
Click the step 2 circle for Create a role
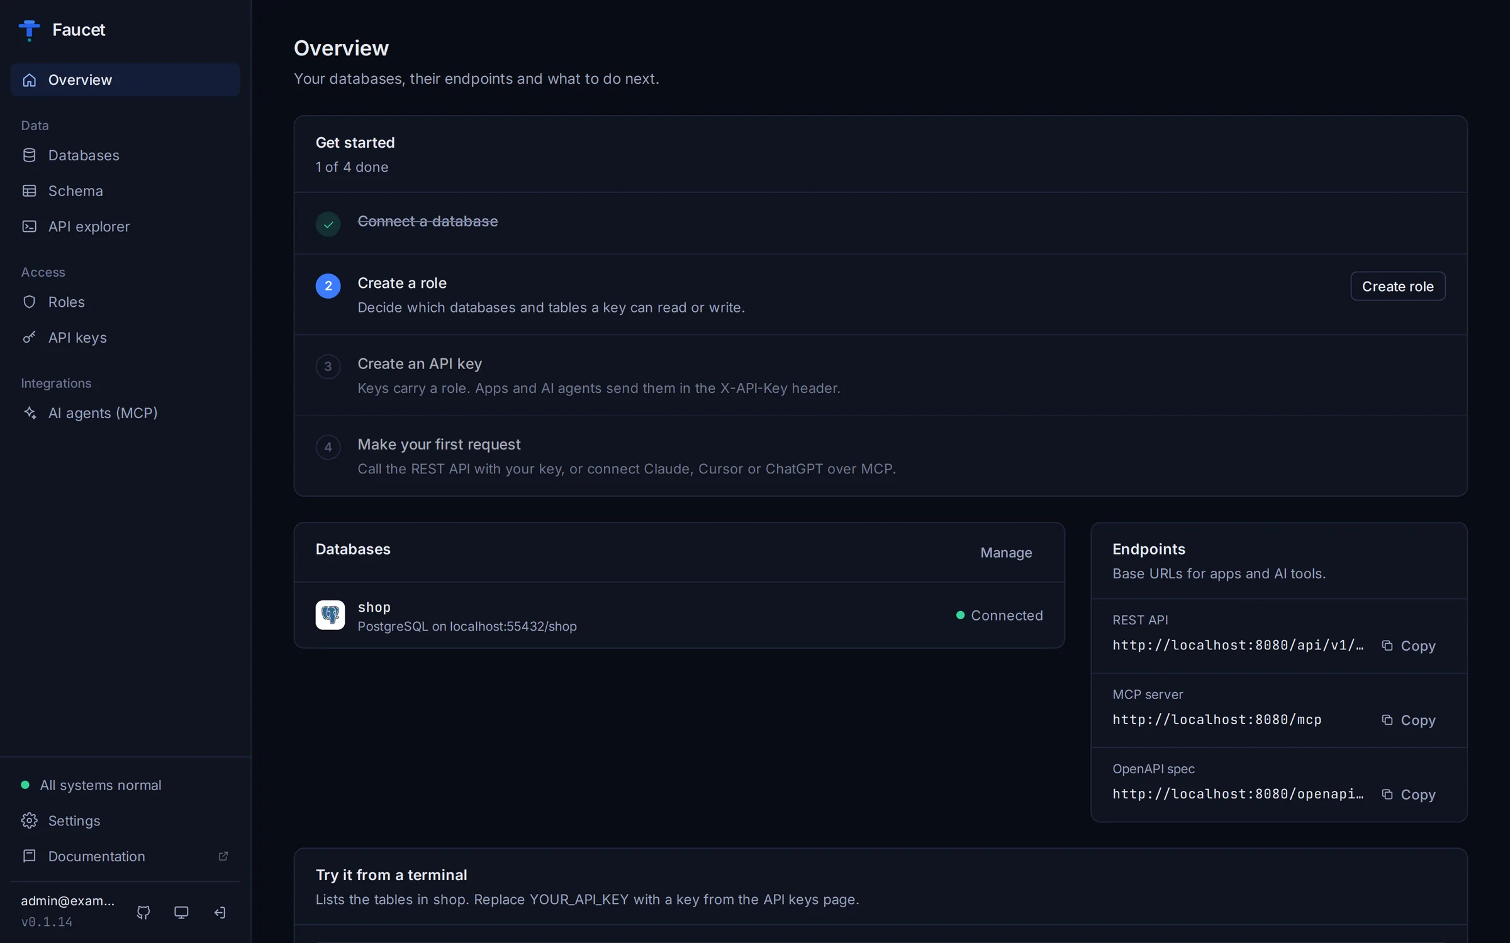click(x=328, y=286)
